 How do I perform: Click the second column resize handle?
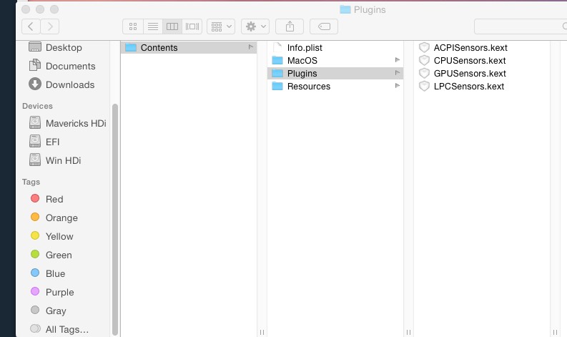[x=408, y=332]
